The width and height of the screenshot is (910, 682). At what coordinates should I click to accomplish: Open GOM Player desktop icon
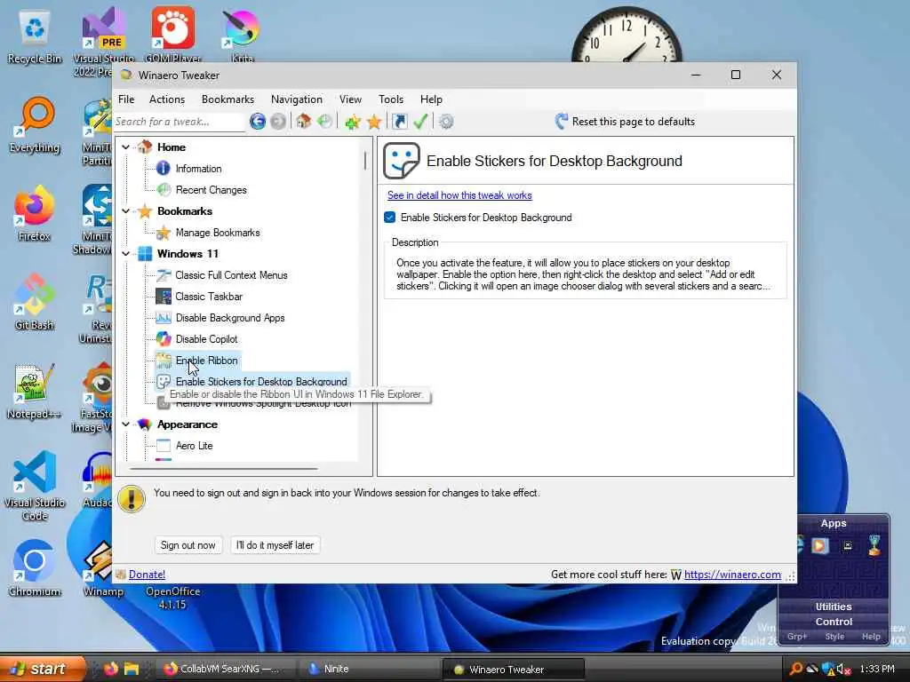[173, 35]
